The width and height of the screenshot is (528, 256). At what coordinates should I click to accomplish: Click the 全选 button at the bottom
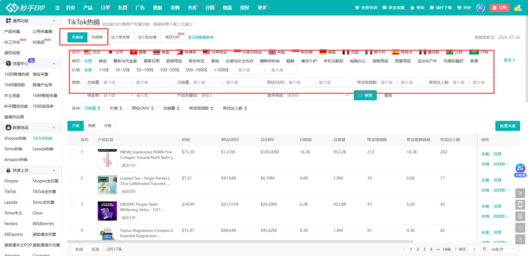79,249
